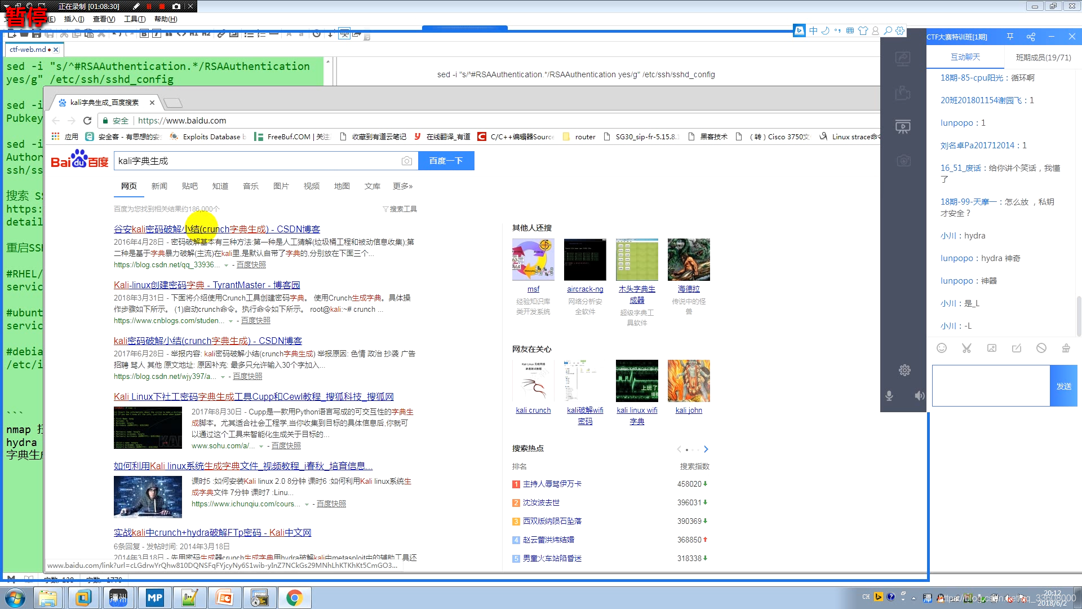The image size is (1082, 609).
Task: Click the chat message input box
Action: (991, 386)
